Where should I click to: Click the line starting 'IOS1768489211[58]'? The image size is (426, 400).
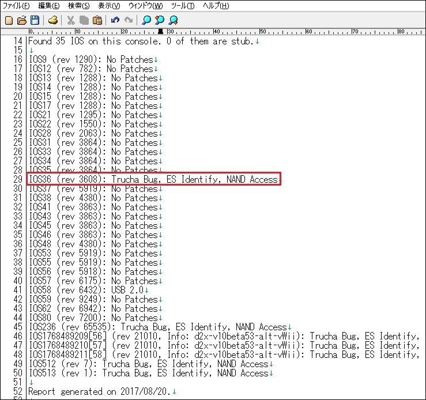pos(224,354)
